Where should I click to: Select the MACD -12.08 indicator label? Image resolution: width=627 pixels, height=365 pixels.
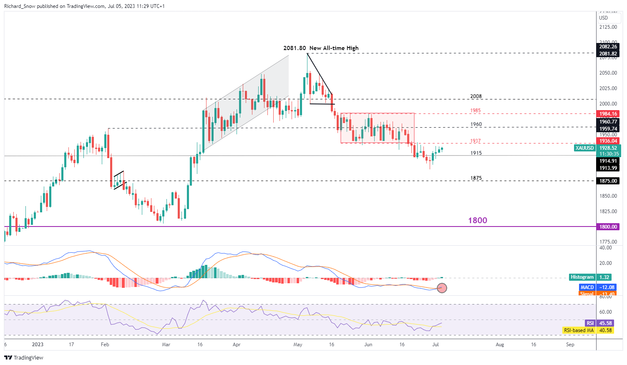[597, 287]
